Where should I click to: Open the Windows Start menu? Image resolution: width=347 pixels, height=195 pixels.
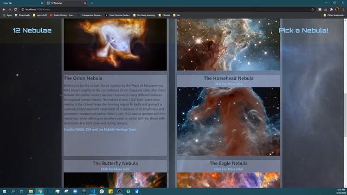coord(4,191)
